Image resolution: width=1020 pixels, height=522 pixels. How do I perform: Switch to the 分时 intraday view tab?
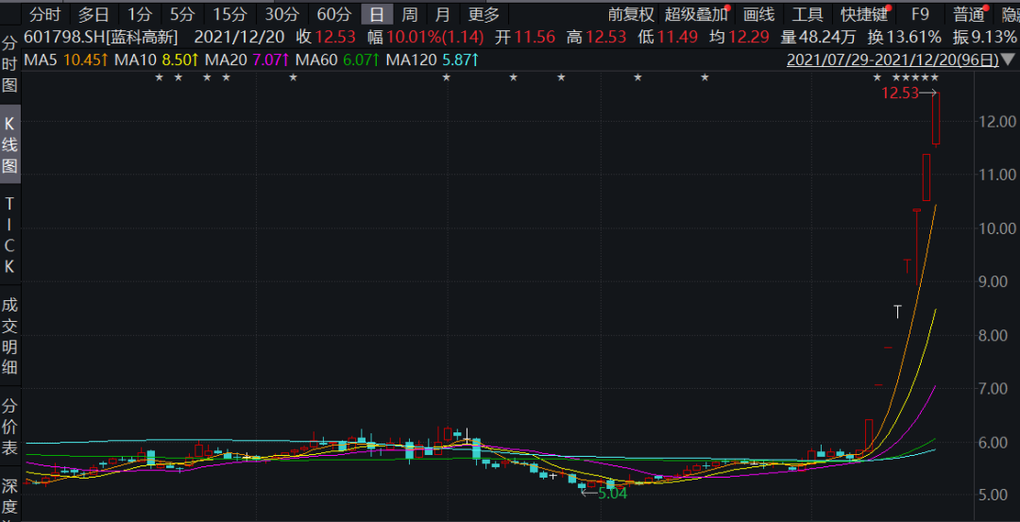click(44, 14)
